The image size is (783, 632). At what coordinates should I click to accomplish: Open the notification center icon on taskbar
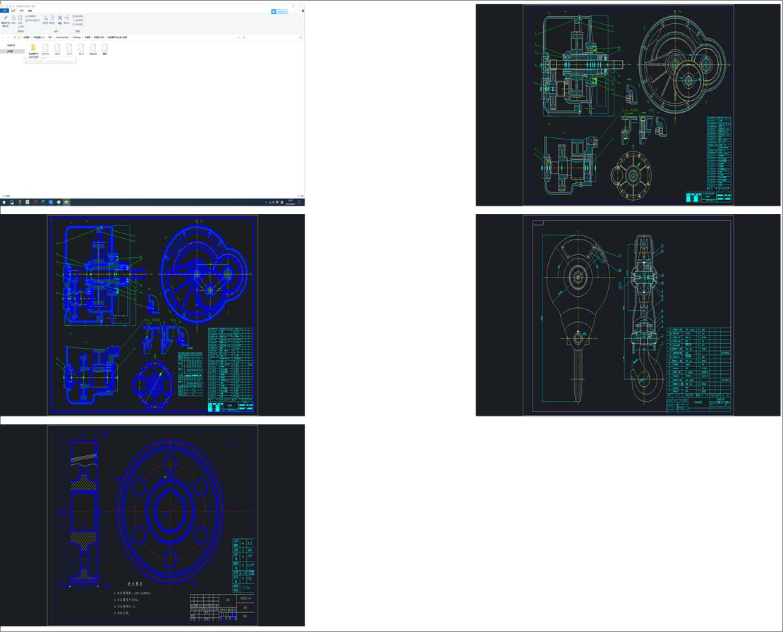coord(300,202)
